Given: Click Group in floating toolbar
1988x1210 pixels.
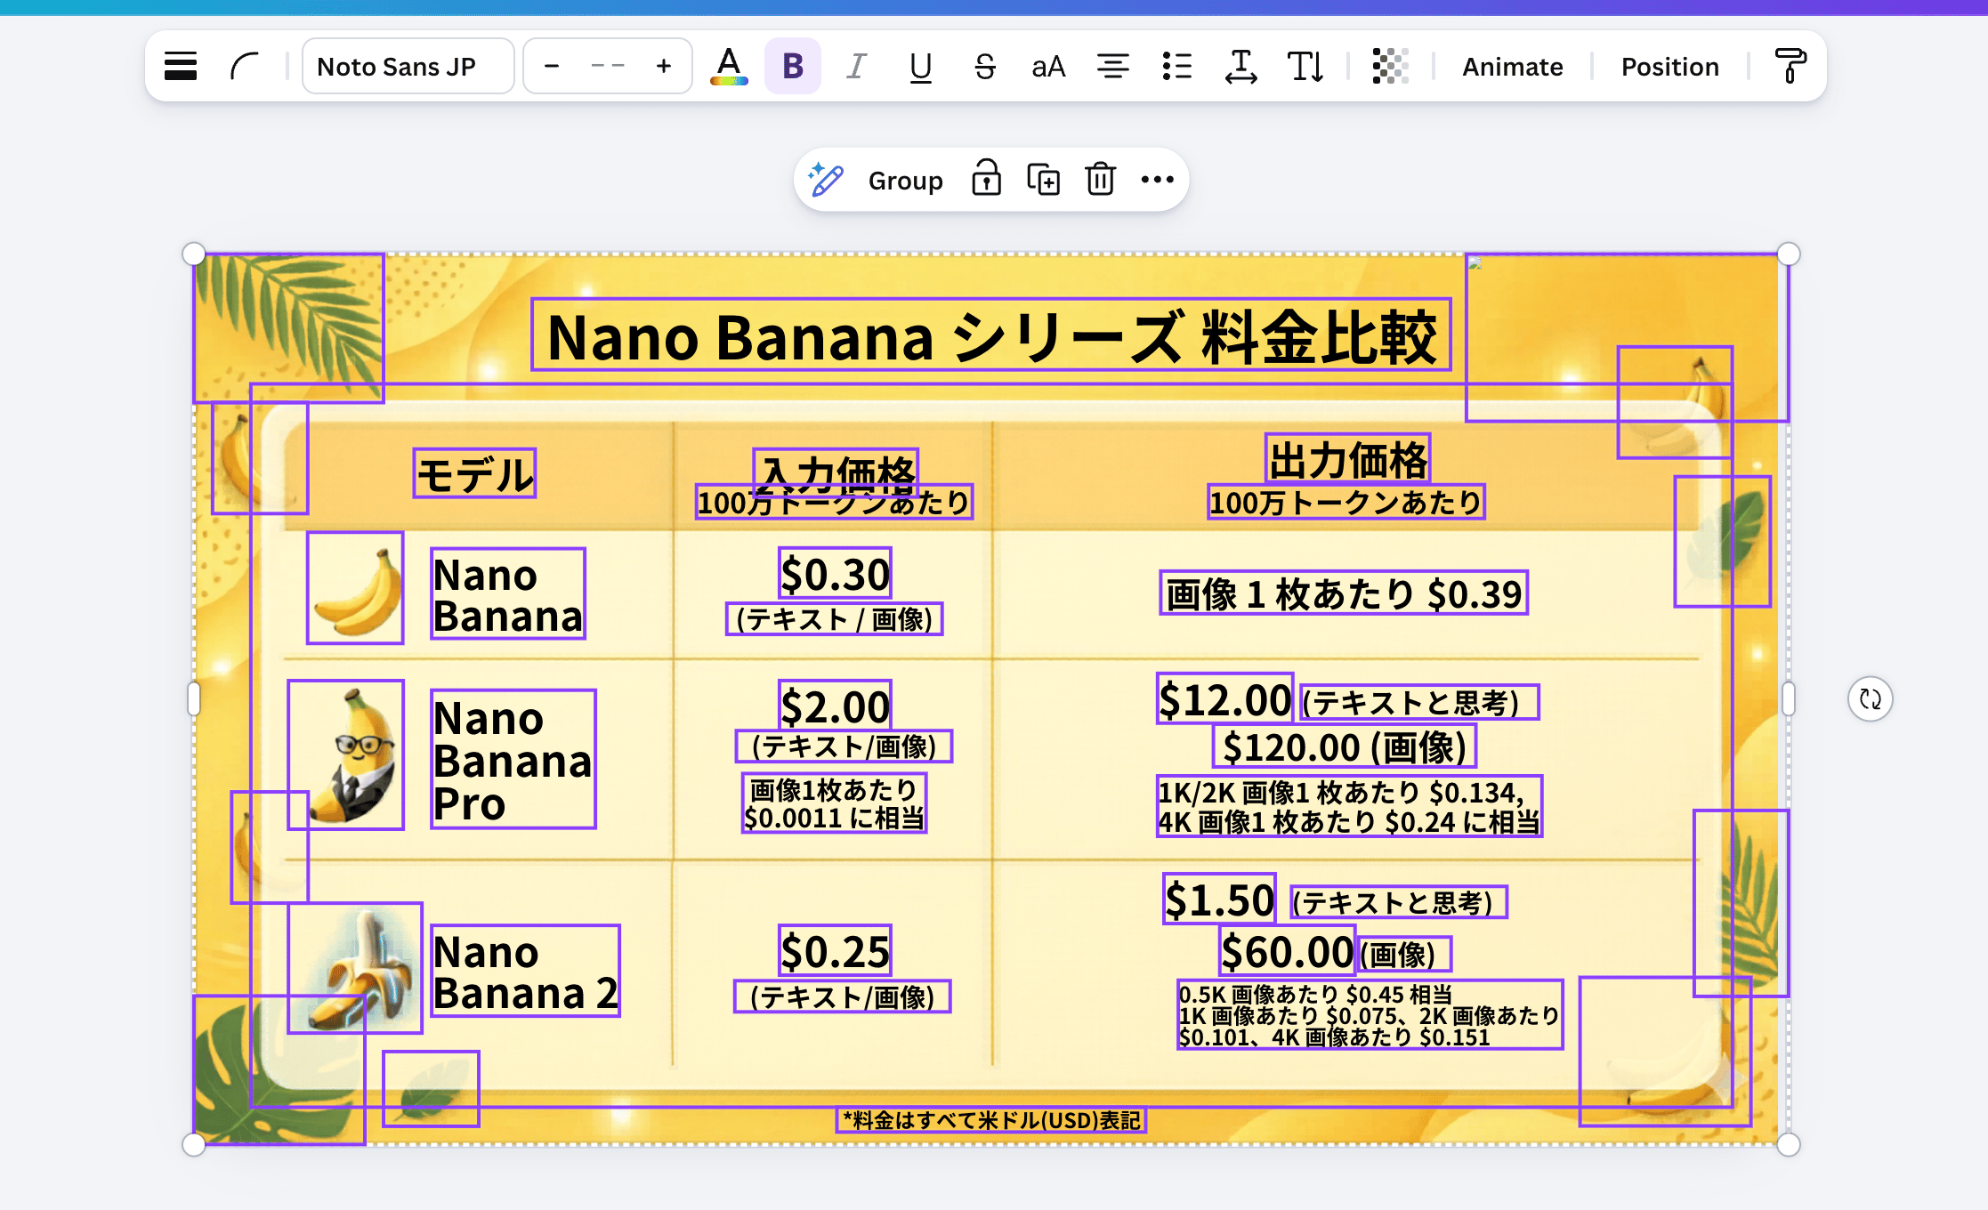Looking at the screenshot, I should (x=905, y=181).
